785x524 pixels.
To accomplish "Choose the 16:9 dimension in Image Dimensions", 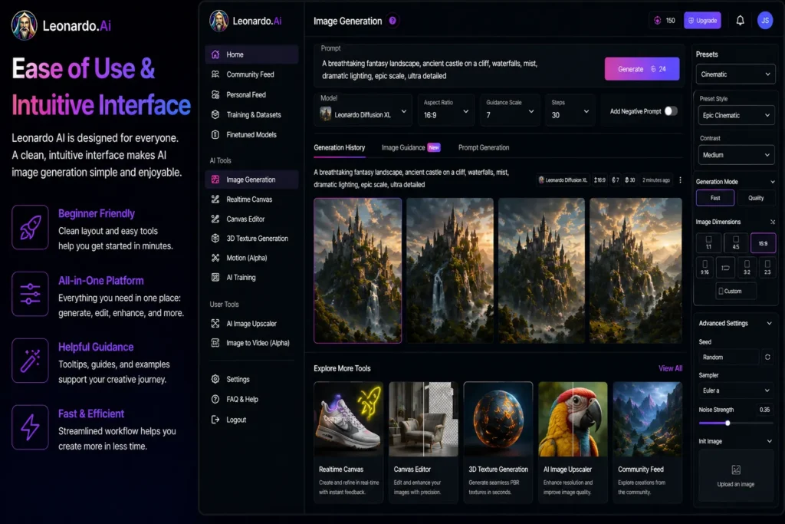I will tap(763, 243).
